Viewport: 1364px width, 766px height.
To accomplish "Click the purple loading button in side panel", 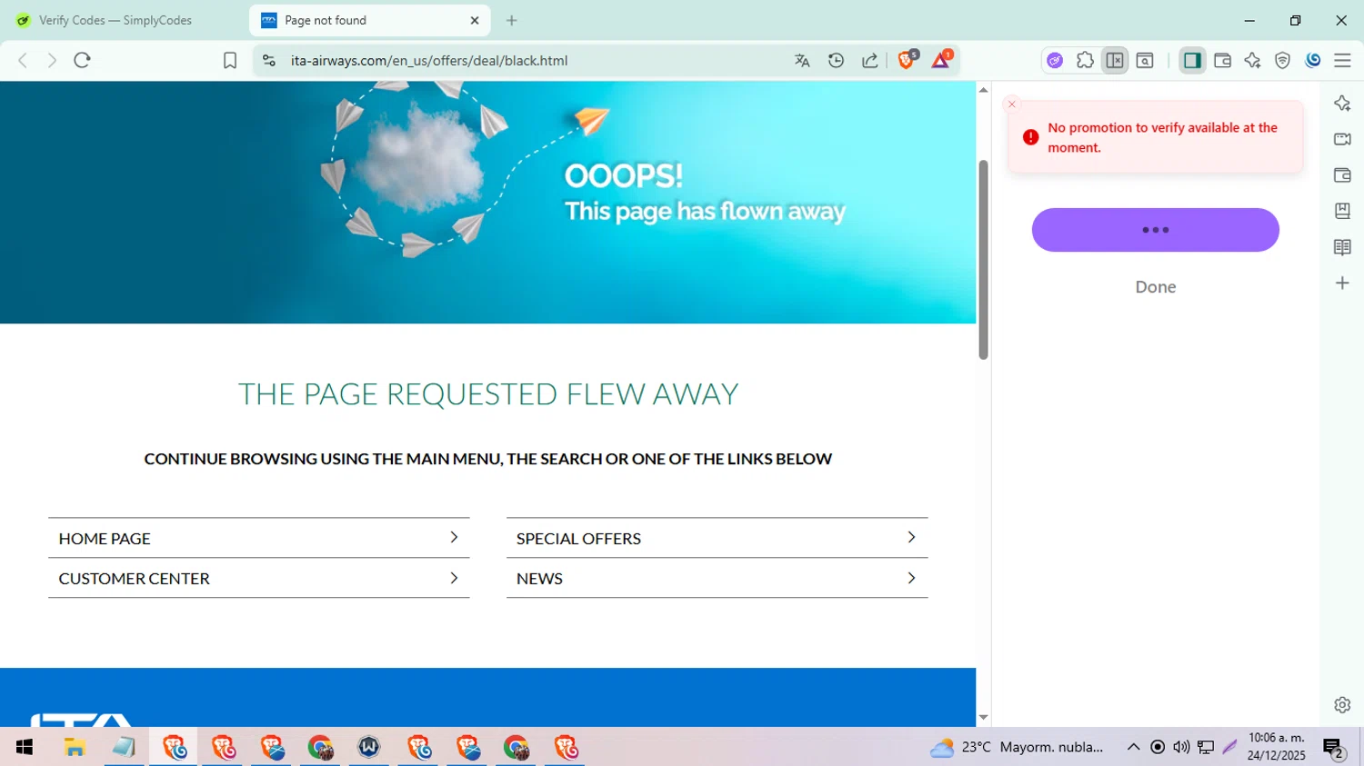I will click(1155, 230).
